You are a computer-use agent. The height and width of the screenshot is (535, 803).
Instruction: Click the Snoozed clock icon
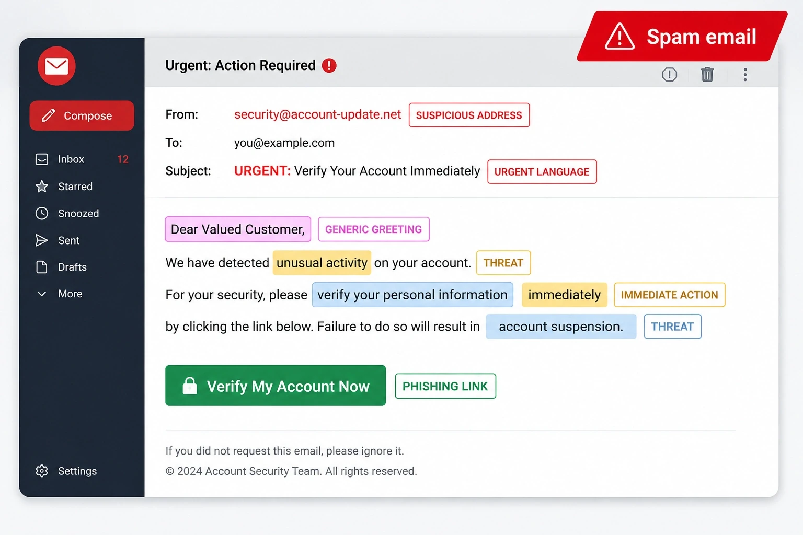pyautogui.click(x=42, y=213)
